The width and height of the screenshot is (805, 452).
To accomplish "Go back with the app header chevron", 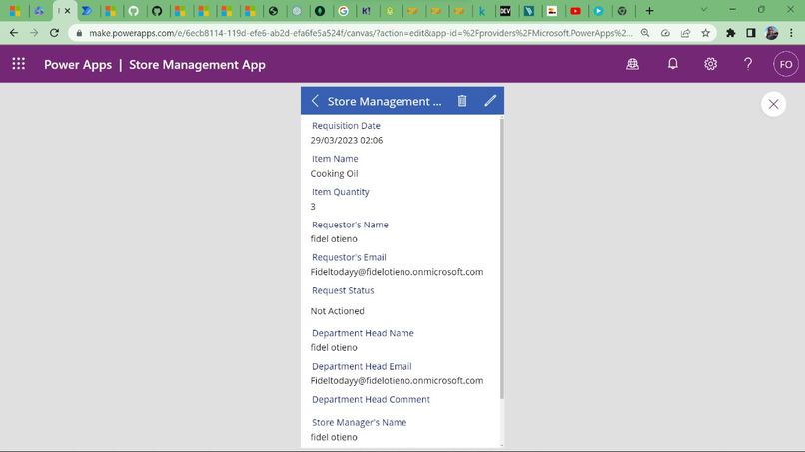I will tap(315, 101).
